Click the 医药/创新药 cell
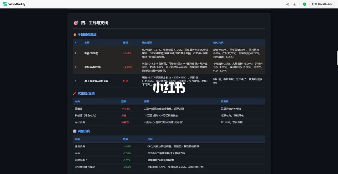Screen dimensions: 338x174 point(91,53)
